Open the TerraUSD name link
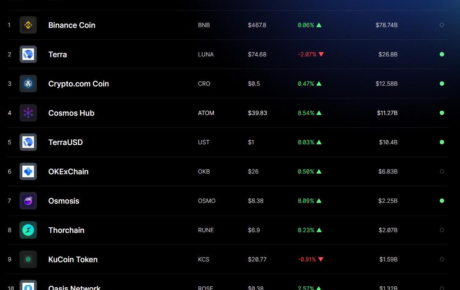This screenshot has width=460, height=290. click(65, 142)
